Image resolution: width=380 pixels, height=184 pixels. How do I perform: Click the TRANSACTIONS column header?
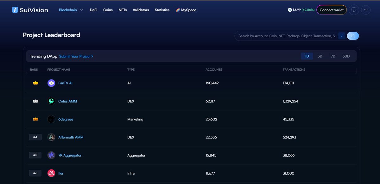click(294, 70)
